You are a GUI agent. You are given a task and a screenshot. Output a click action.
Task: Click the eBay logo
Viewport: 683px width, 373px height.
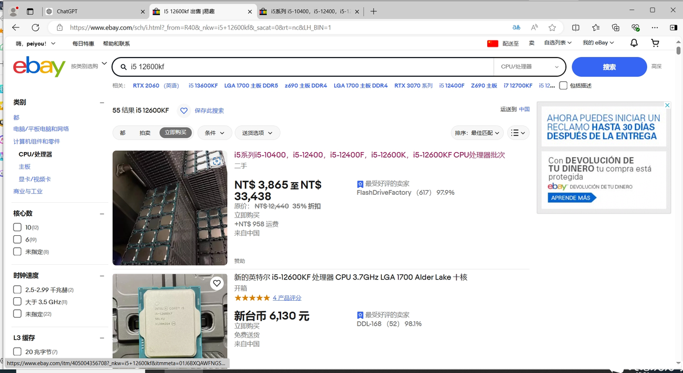39,67
